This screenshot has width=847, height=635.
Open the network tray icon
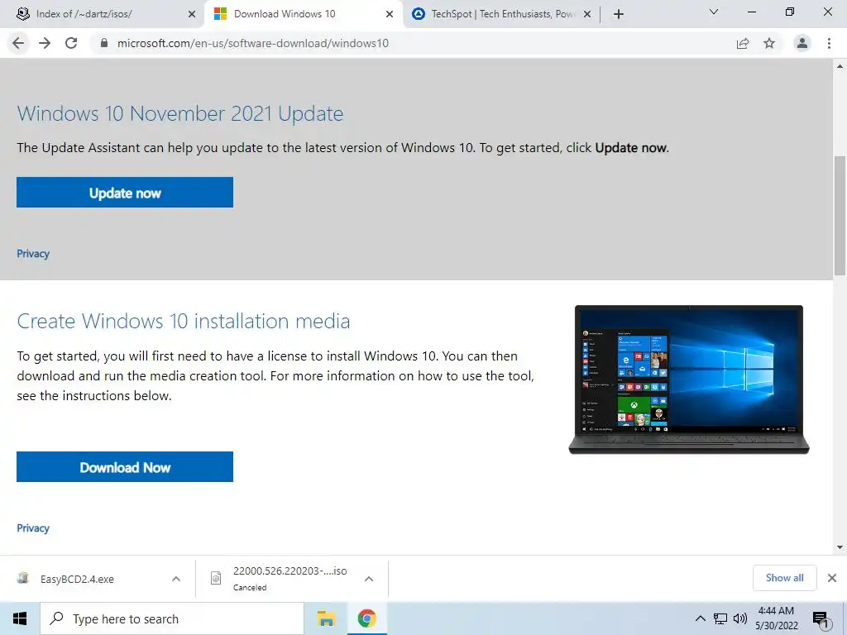[x=720, y=618]
